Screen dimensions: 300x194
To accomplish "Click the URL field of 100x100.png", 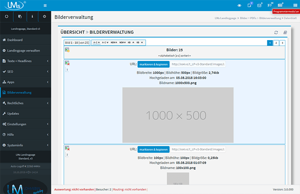I will tap(198, 150).
